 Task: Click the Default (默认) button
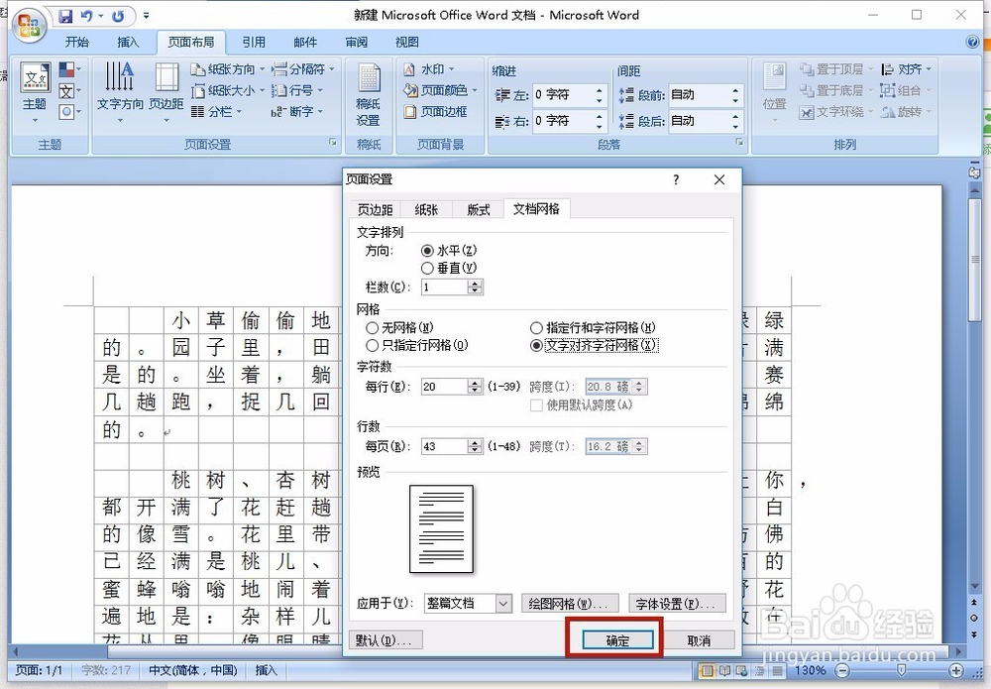[x=385, y=641]
